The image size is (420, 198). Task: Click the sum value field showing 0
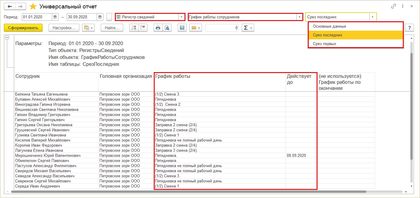click(x=222, y=28)
